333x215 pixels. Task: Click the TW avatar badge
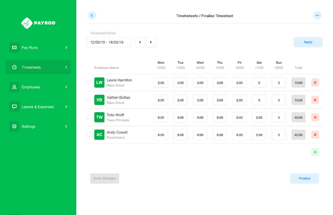[x=100, y=117]
